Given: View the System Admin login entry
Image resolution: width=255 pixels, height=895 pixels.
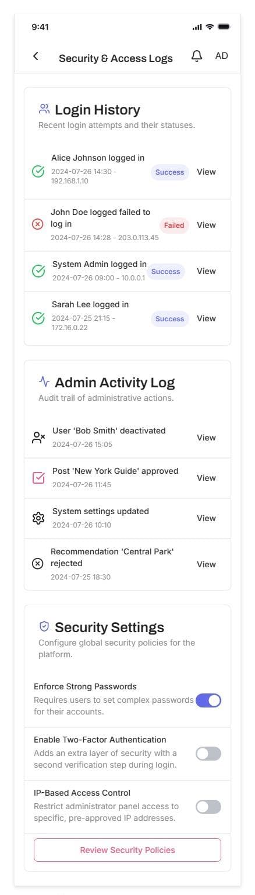Looking at the screenshot, I should pos(206,271).
